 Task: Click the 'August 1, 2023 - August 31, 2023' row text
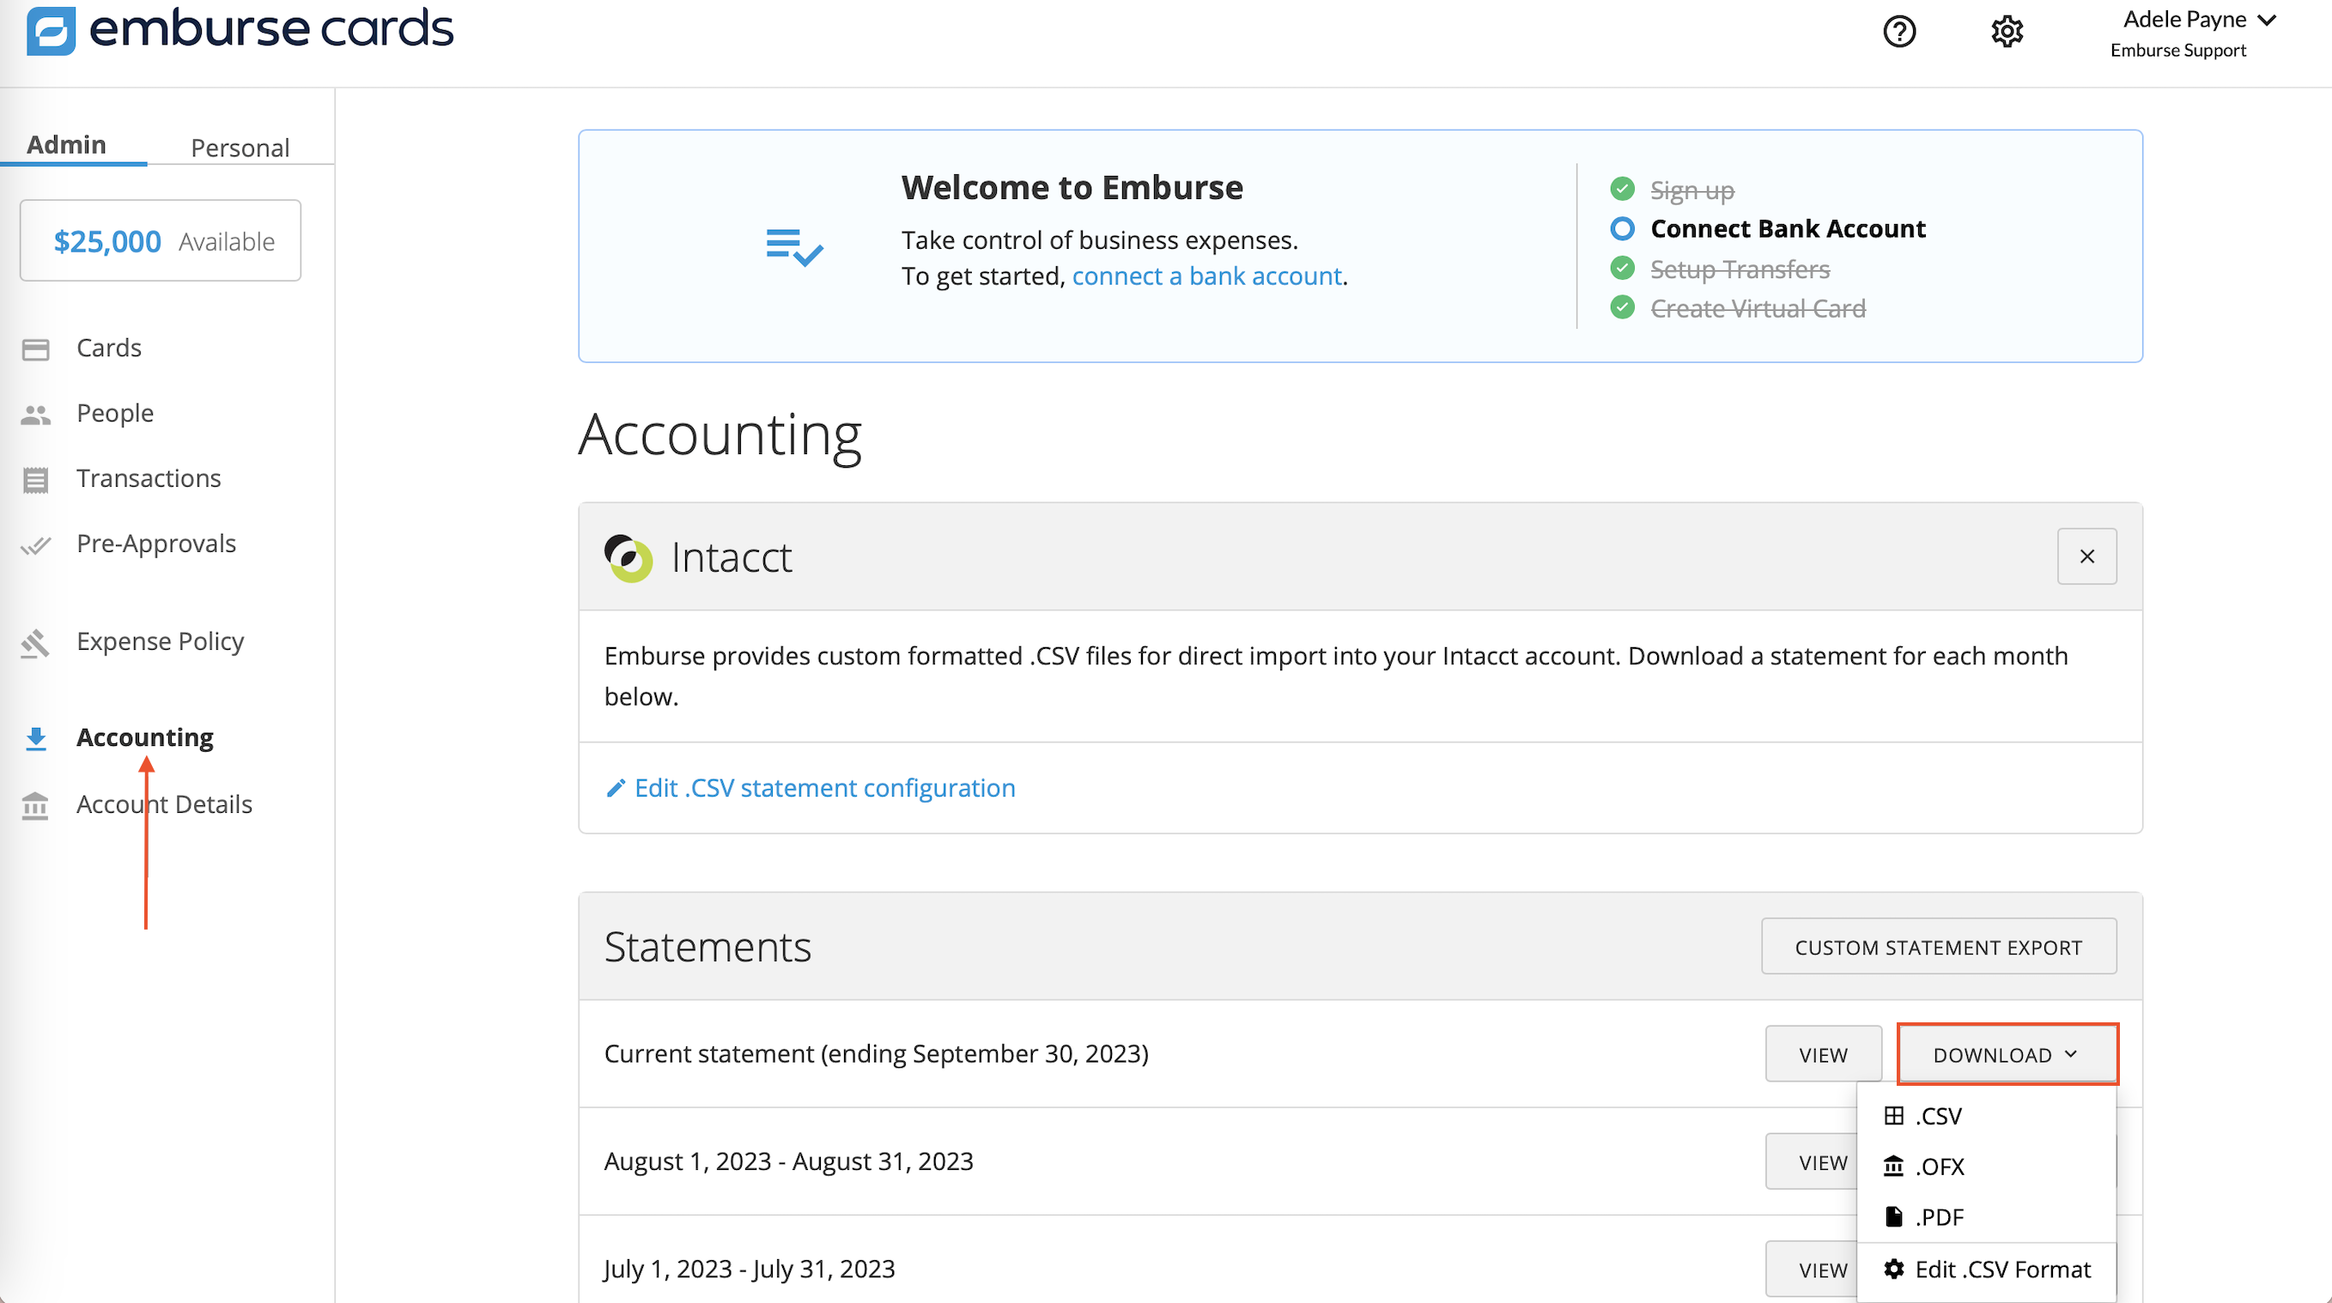788,1161
